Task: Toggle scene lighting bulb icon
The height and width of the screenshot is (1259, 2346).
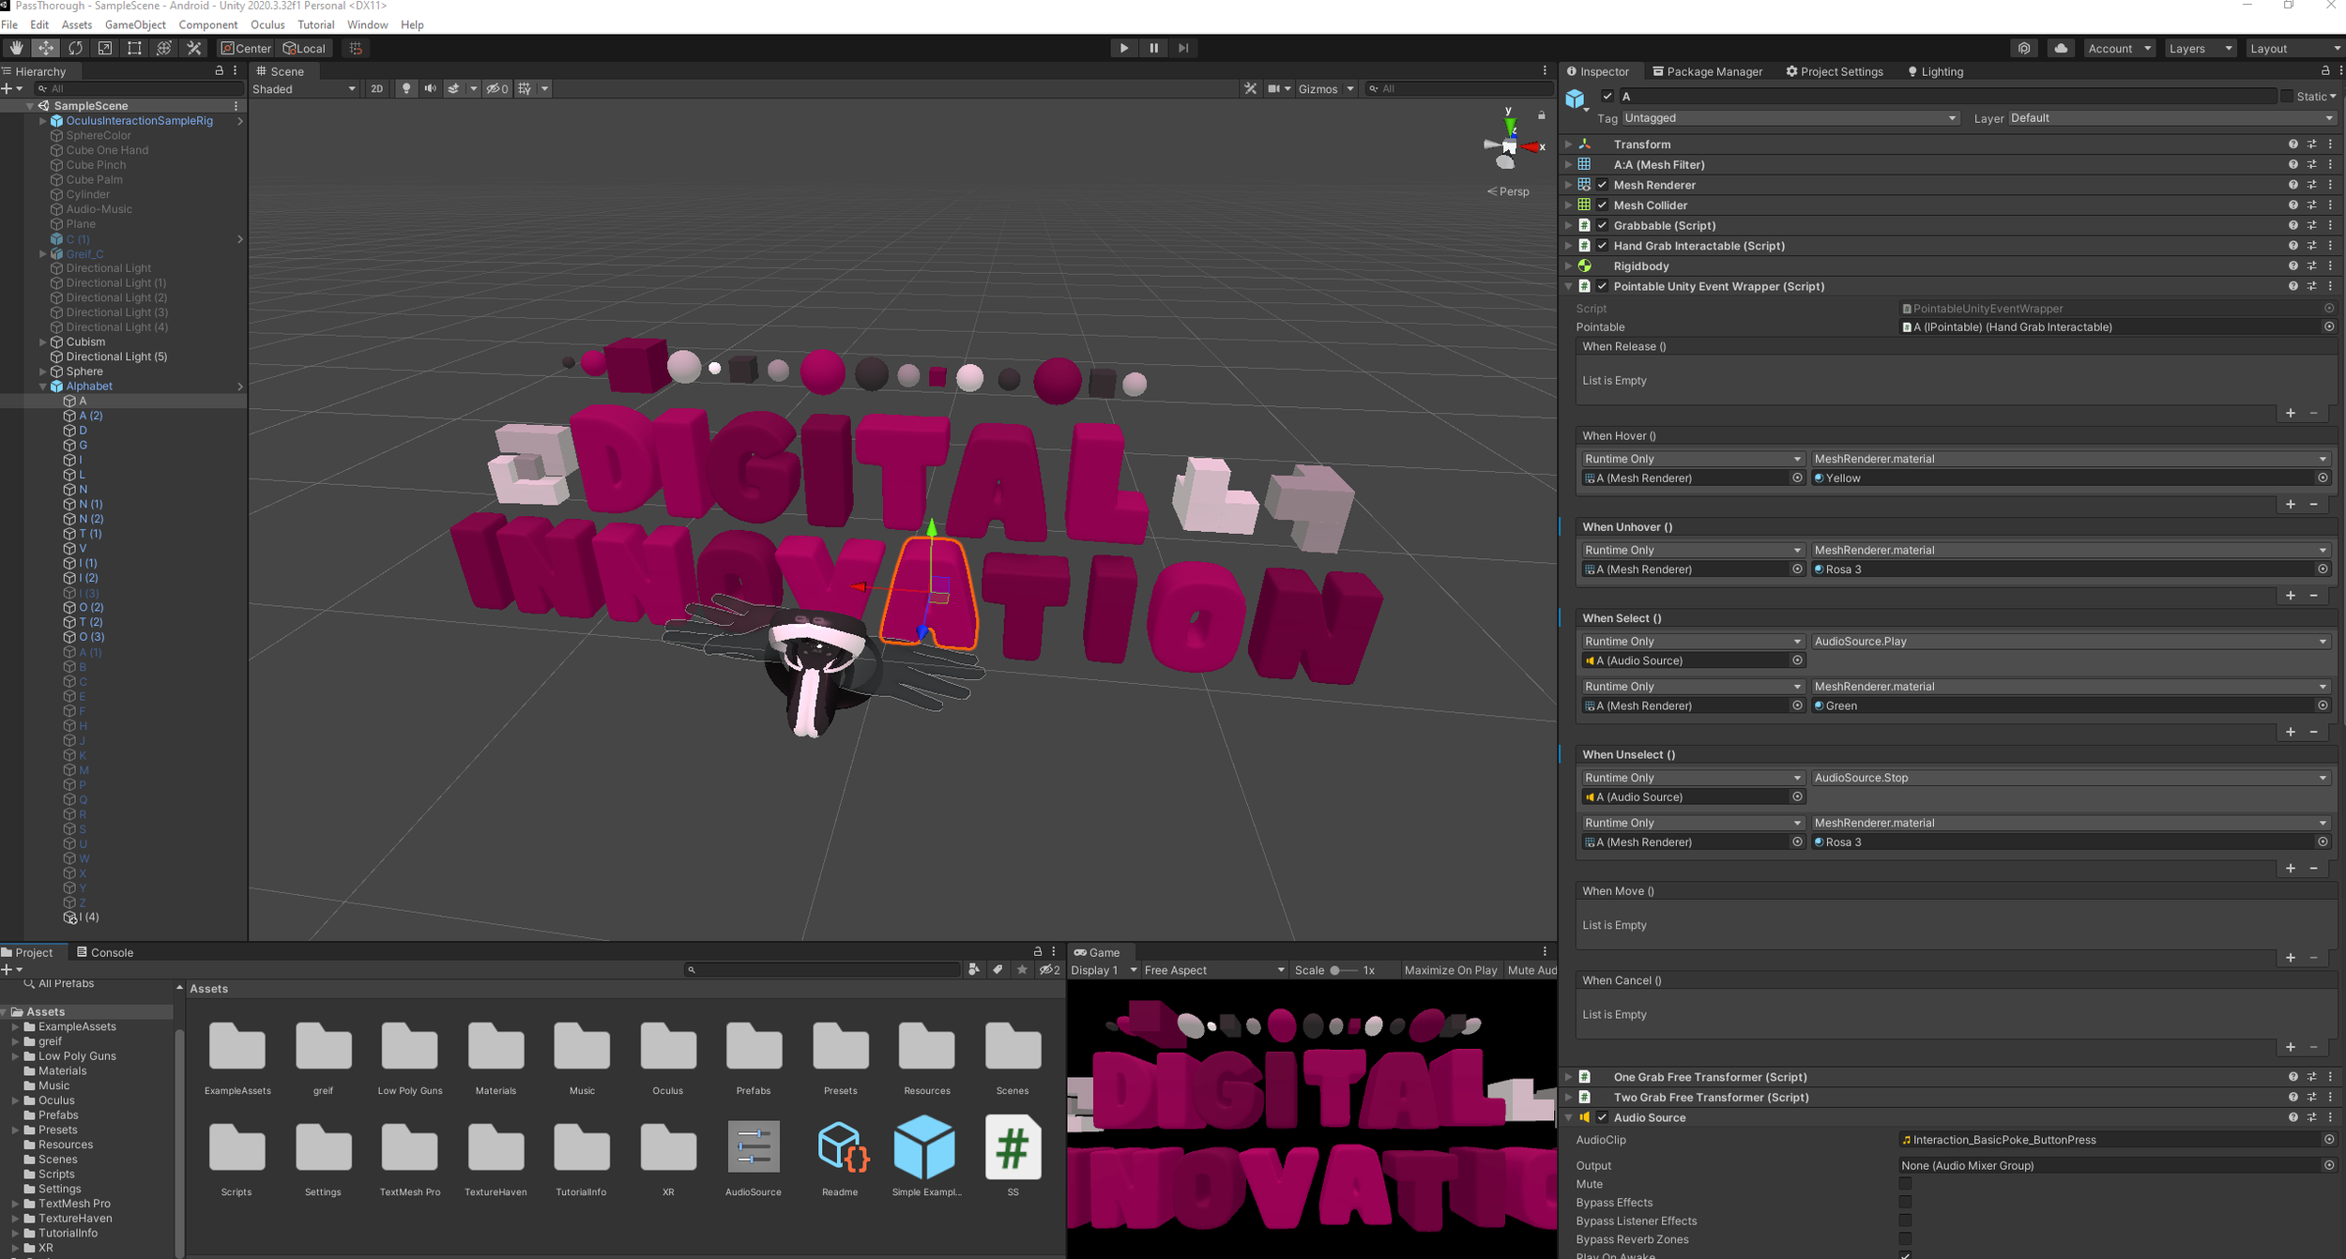Action: pyautogui.click(x=405, y=88)
